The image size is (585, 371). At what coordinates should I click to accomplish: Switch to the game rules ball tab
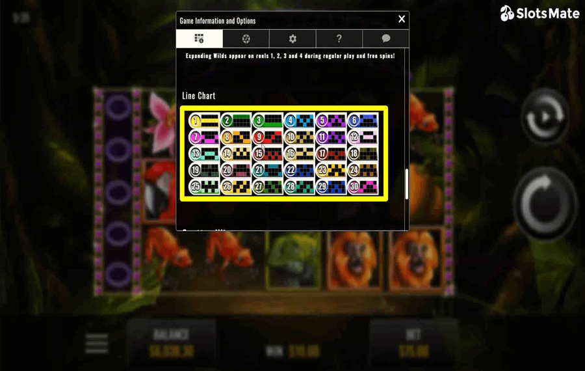(x=246, y=38)
